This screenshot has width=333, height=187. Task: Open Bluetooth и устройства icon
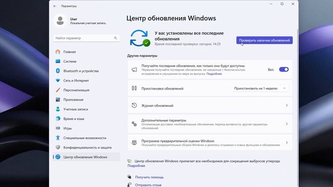(x=58, y=71)
